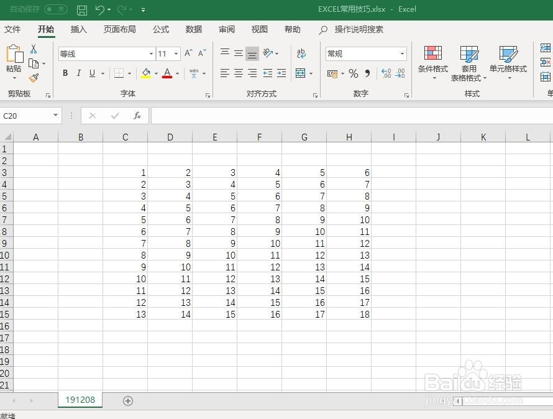The image size is (553, 419).
Task: Open the 文件 (File) menu
Action: click(x=14, y=29)
